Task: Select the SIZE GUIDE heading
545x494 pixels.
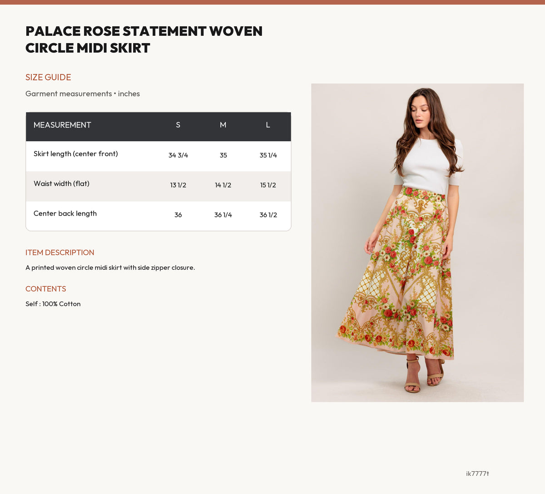Action: (x=48, y=77)
